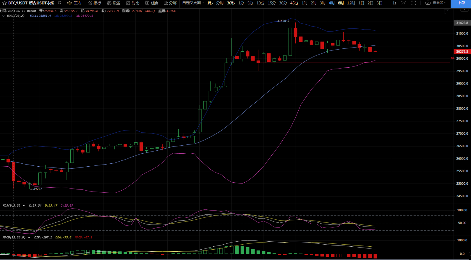This screenshot has height=260, width=471.
Task: Switch to the 1日 daily period
Action: [361, 3]
